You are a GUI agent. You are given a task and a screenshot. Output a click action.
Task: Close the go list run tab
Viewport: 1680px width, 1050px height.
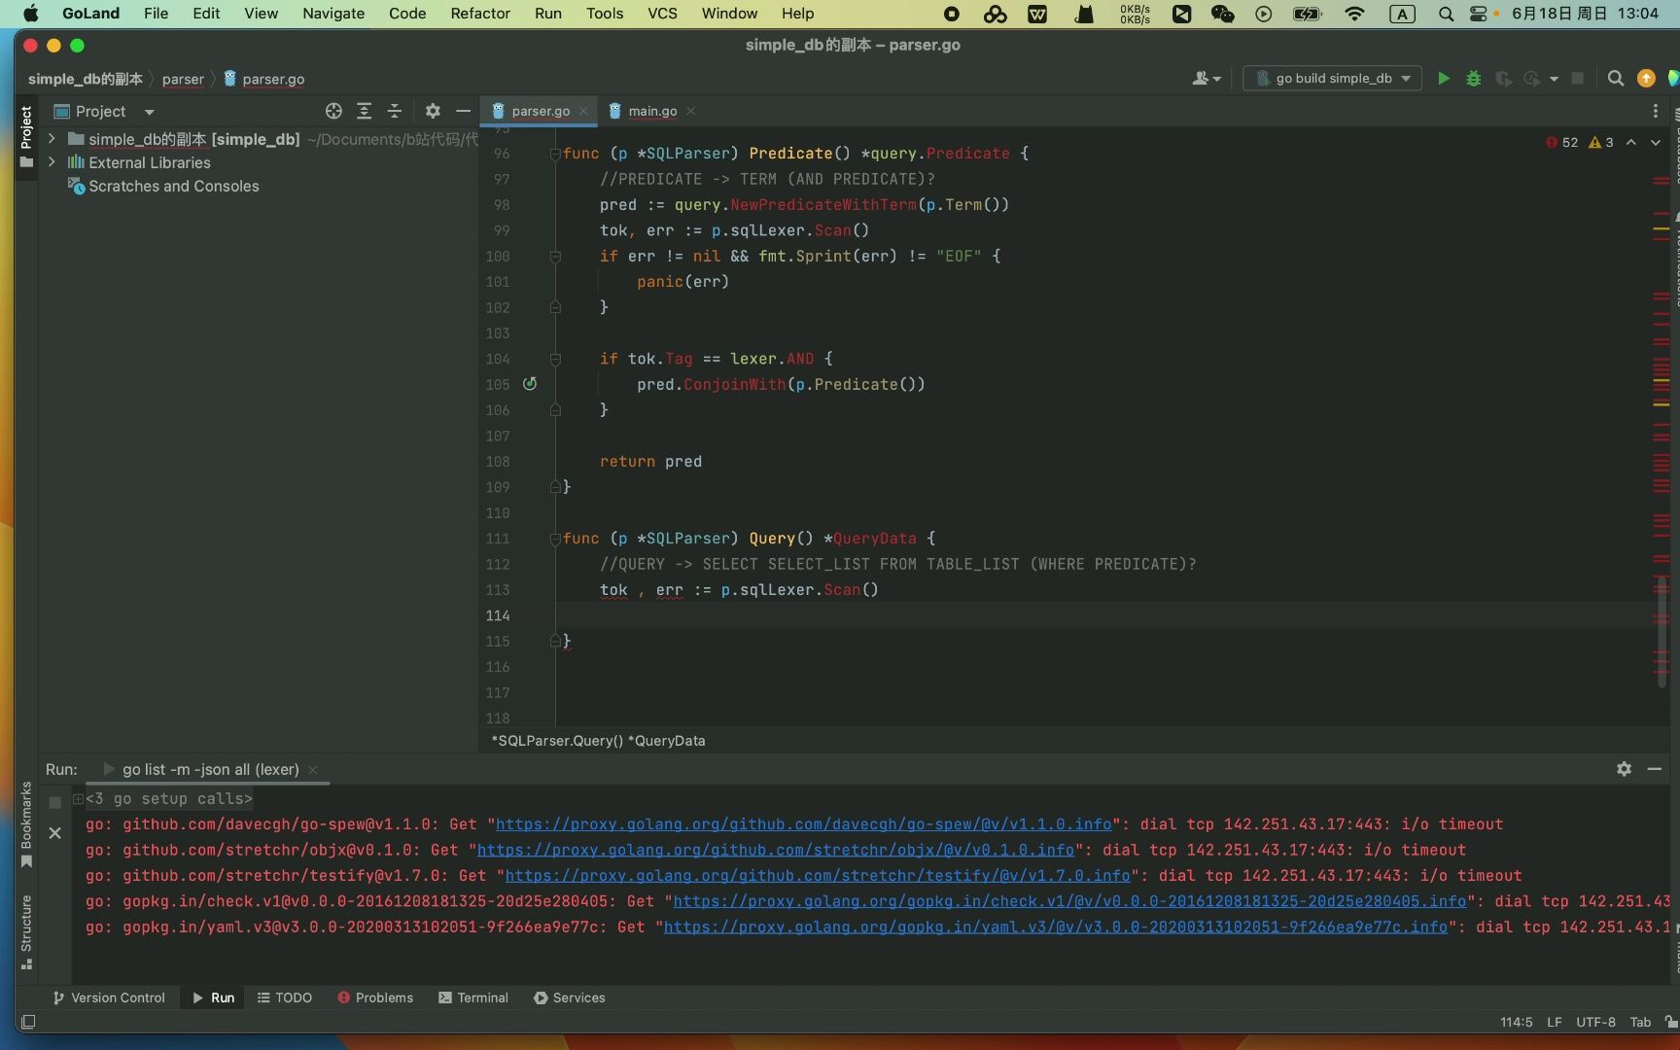(313, 769)
